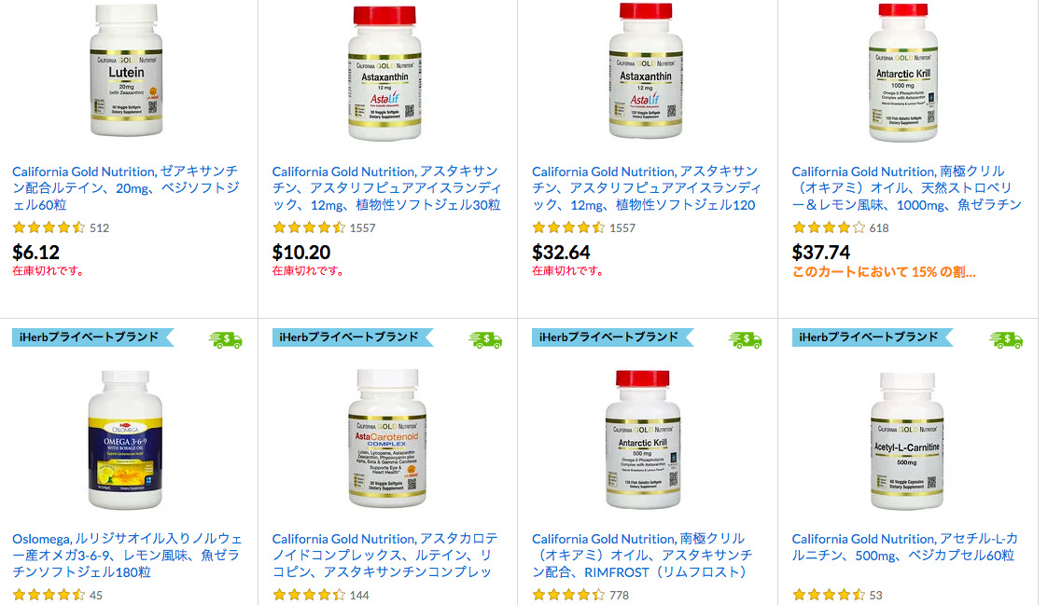The width and height of the screenshot is (1048, 605).
Task: Click shipping truck icon above Acetyl-L-Carnitine
Action: click(1005, 340)
